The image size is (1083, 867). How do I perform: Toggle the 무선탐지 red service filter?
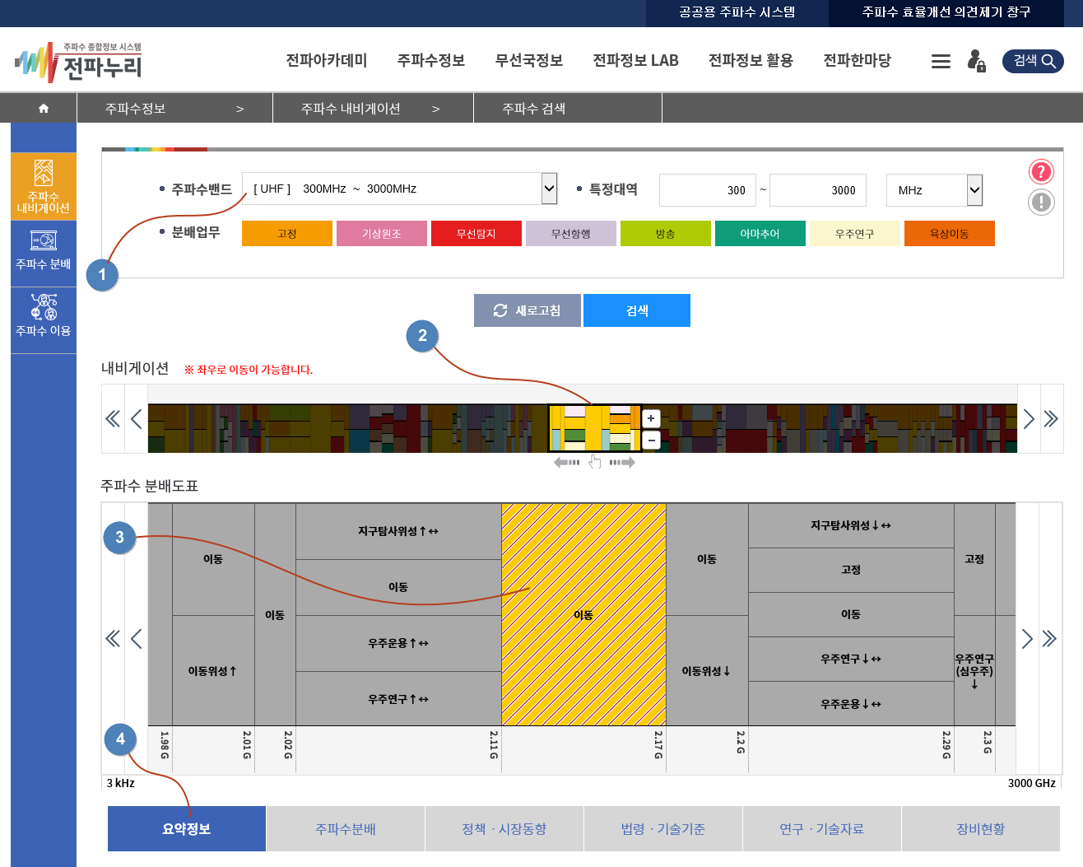pyautogui.click(x=476, y=234)
